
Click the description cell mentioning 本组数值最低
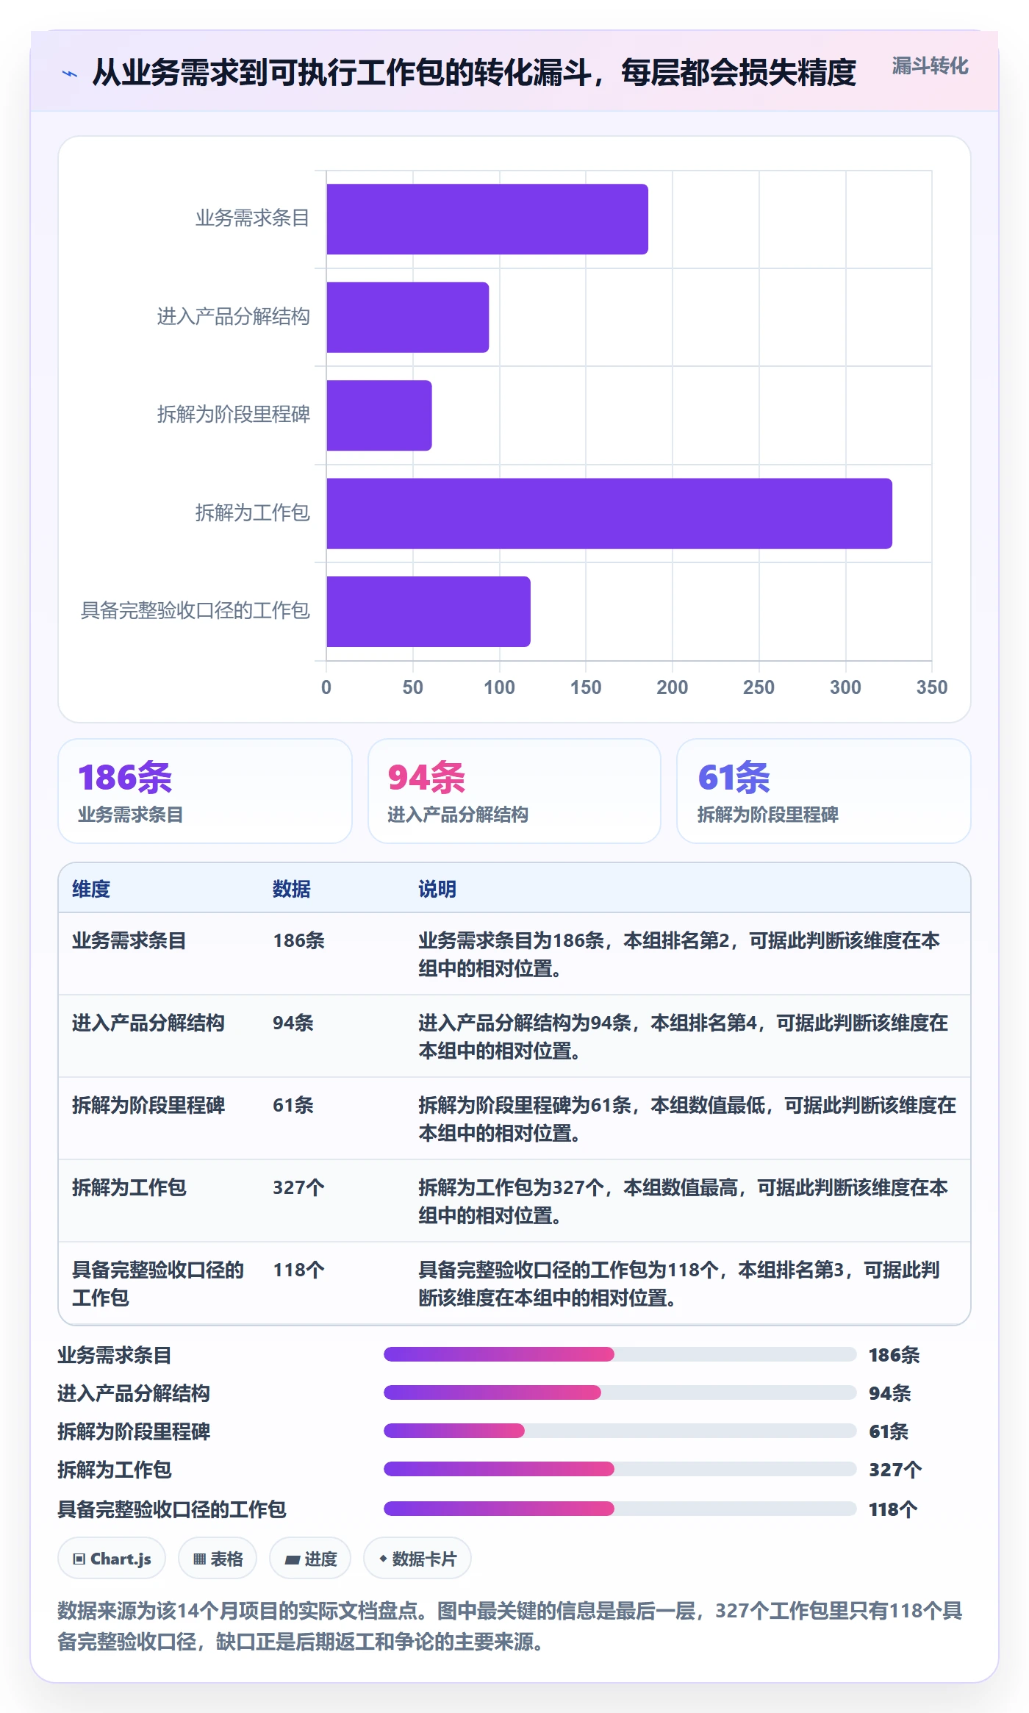[x=687, y=1119]
